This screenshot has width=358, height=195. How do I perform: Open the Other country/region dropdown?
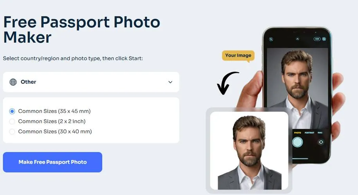coord(91,82)
